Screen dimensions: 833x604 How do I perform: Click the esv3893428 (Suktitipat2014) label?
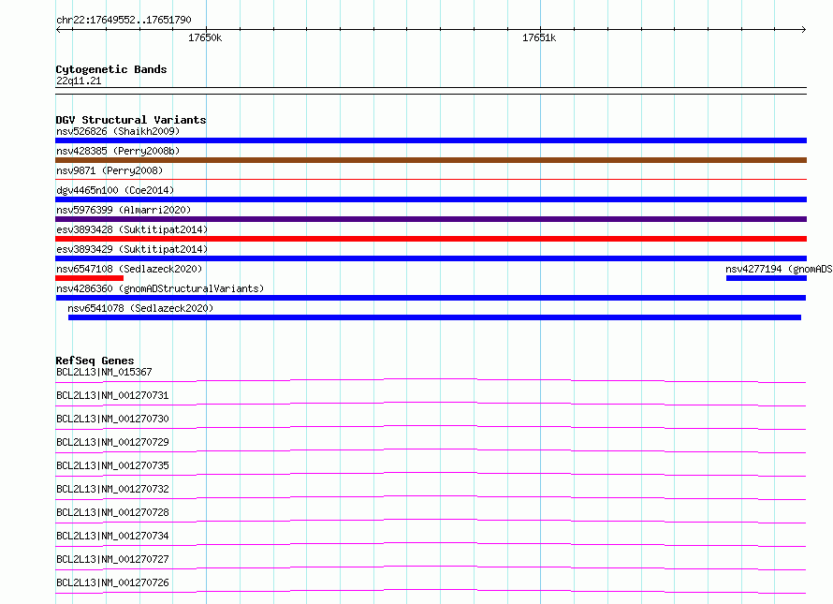132,229
